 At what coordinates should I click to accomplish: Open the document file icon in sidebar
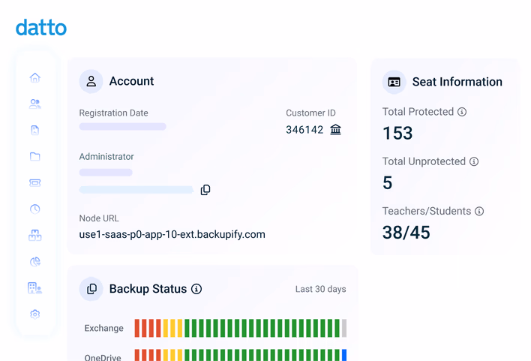pyautogui.click(x=35, y=130)
